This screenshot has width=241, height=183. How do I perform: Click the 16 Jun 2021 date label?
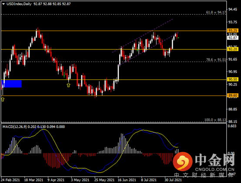click(x=127, y=180)
